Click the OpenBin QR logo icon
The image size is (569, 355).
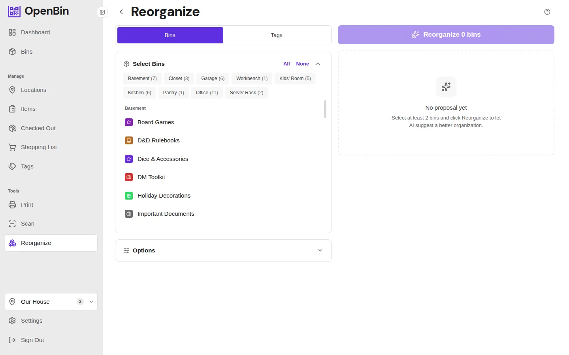coord(14,11)
